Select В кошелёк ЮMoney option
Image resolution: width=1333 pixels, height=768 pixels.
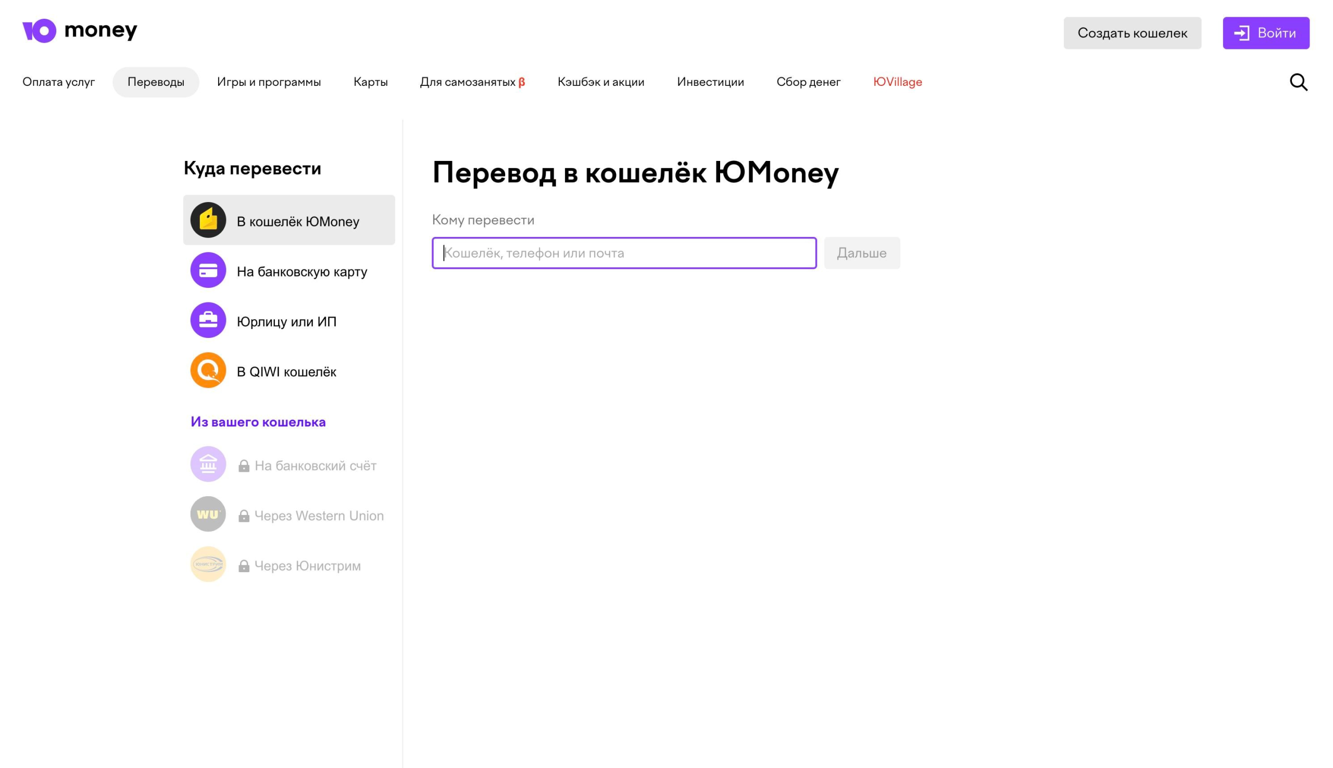click(x=289, y=220)
